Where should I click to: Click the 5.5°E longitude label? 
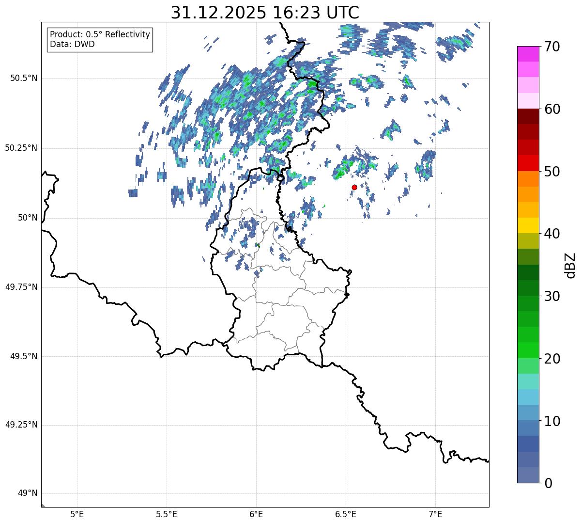tap(167, 514)
